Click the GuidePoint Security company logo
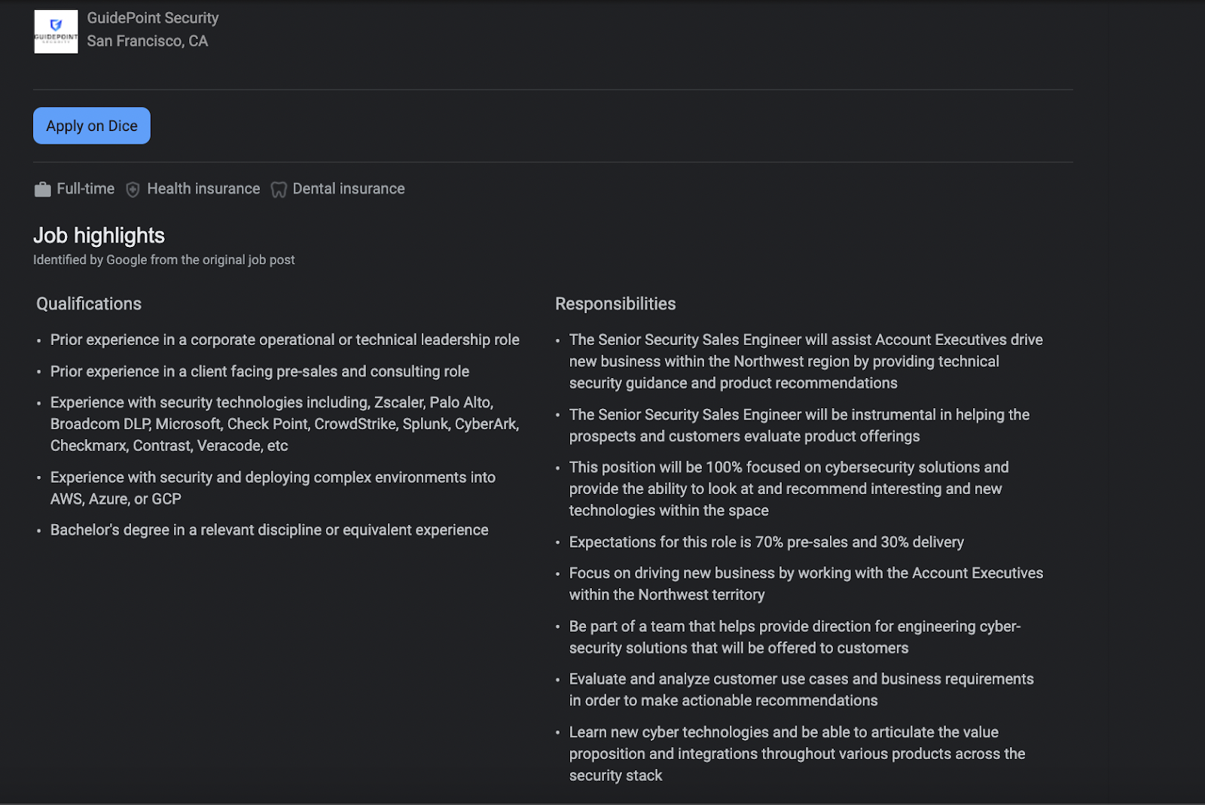The width and height of the screenshot is (1205, 805). (x=56, y=32)
